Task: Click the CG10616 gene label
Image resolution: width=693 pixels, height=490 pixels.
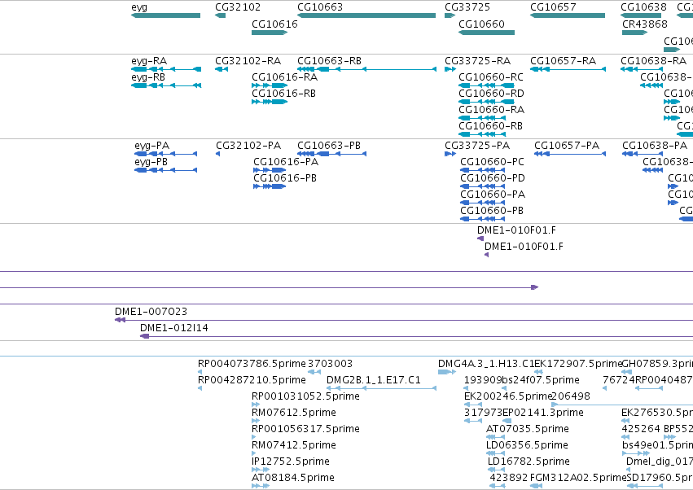Action: pos(275,24)
